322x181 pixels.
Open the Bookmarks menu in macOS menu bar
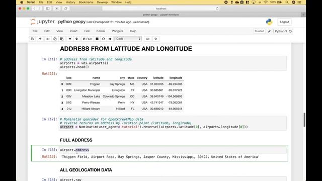86,2
